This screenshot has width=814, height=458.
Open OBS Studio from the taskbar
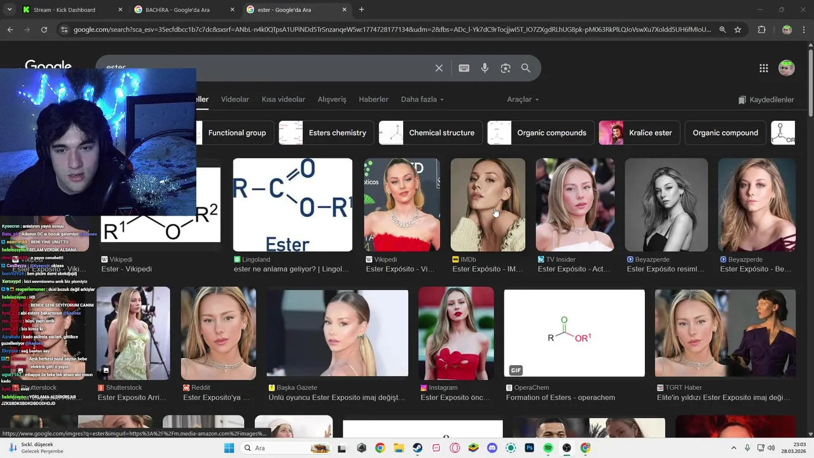pos(567,448)
